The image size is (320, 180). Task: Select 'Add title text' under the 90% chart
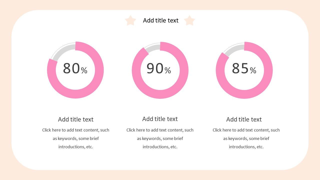[160, 119]
